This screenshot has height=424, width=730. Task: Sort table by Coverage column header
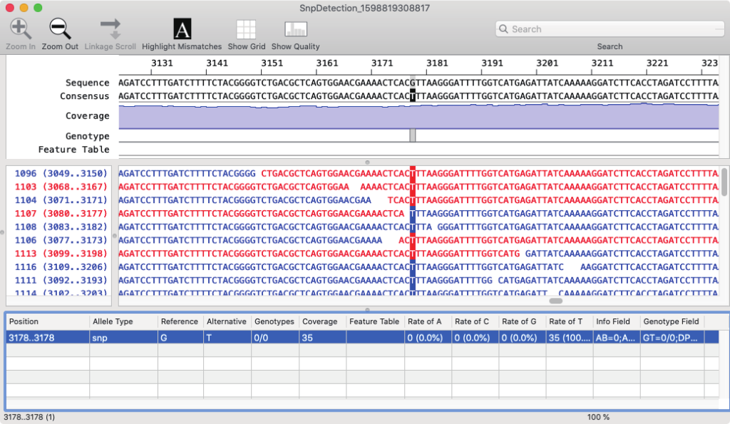tap(323, 321)
